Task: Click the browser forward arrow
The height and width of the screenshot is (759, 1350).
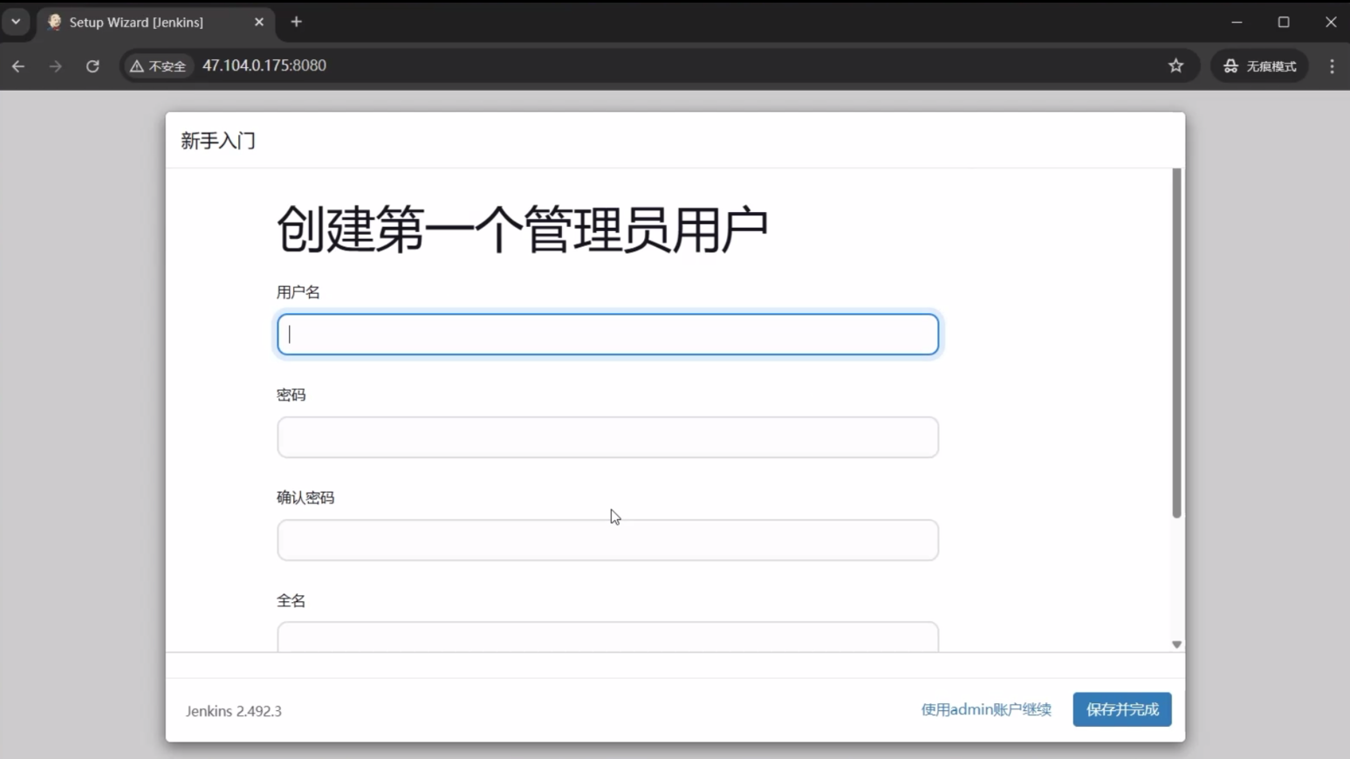Action: (x=56, y=66)
